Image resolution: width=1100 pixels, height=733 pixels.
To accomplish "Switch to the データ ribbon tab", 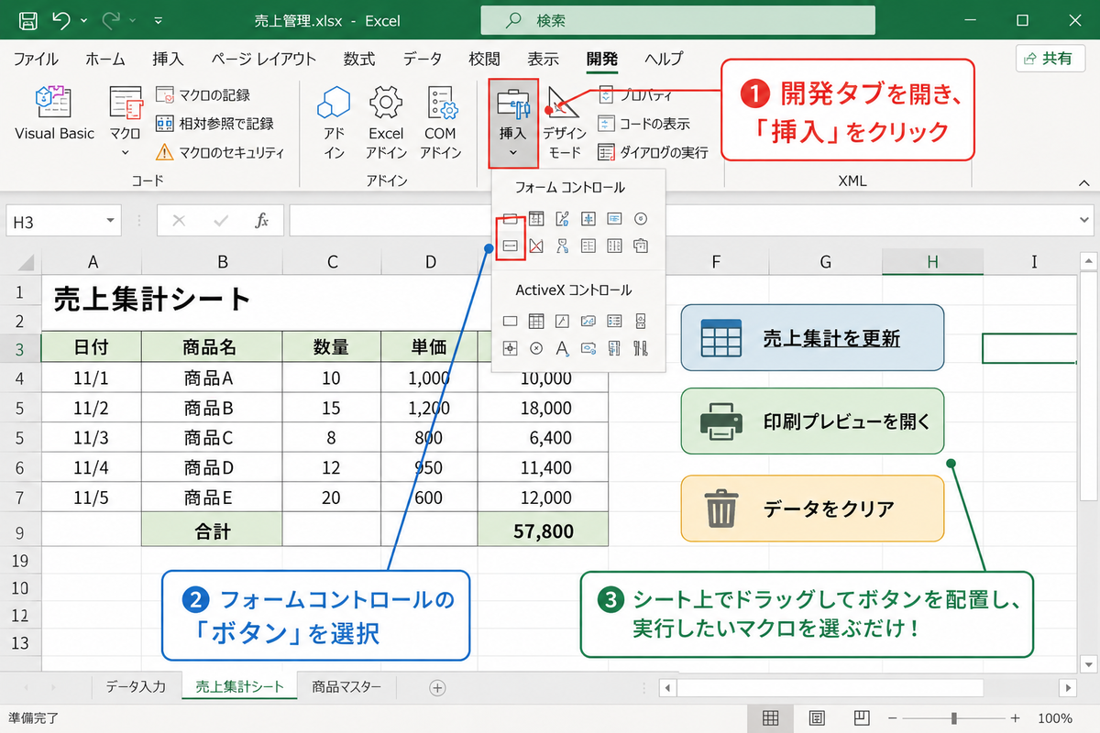I will tap(423, 59).
